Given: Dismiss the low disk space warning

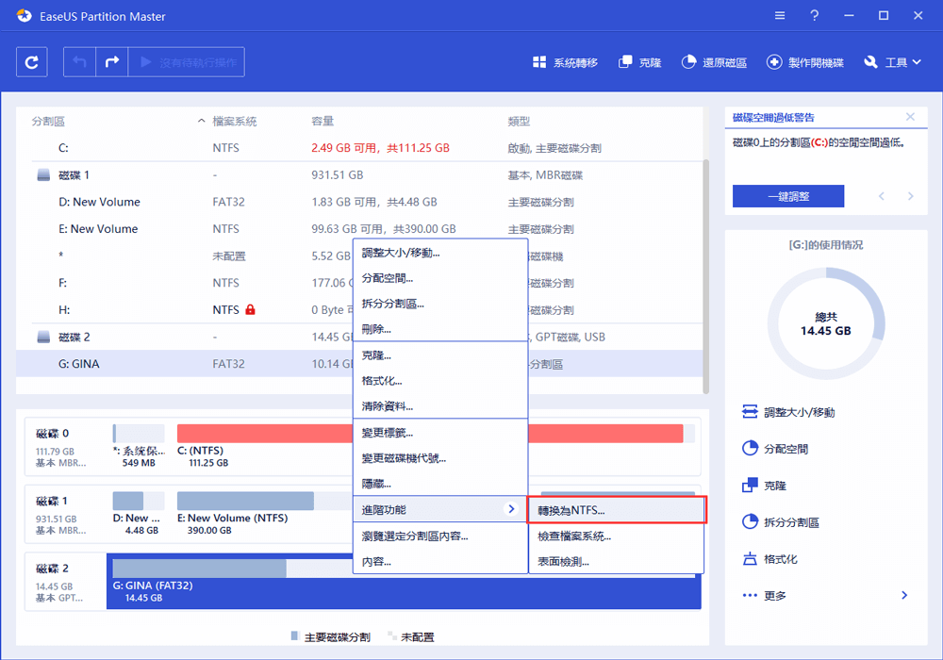Looking at the screenshot, I should point(910,117).
